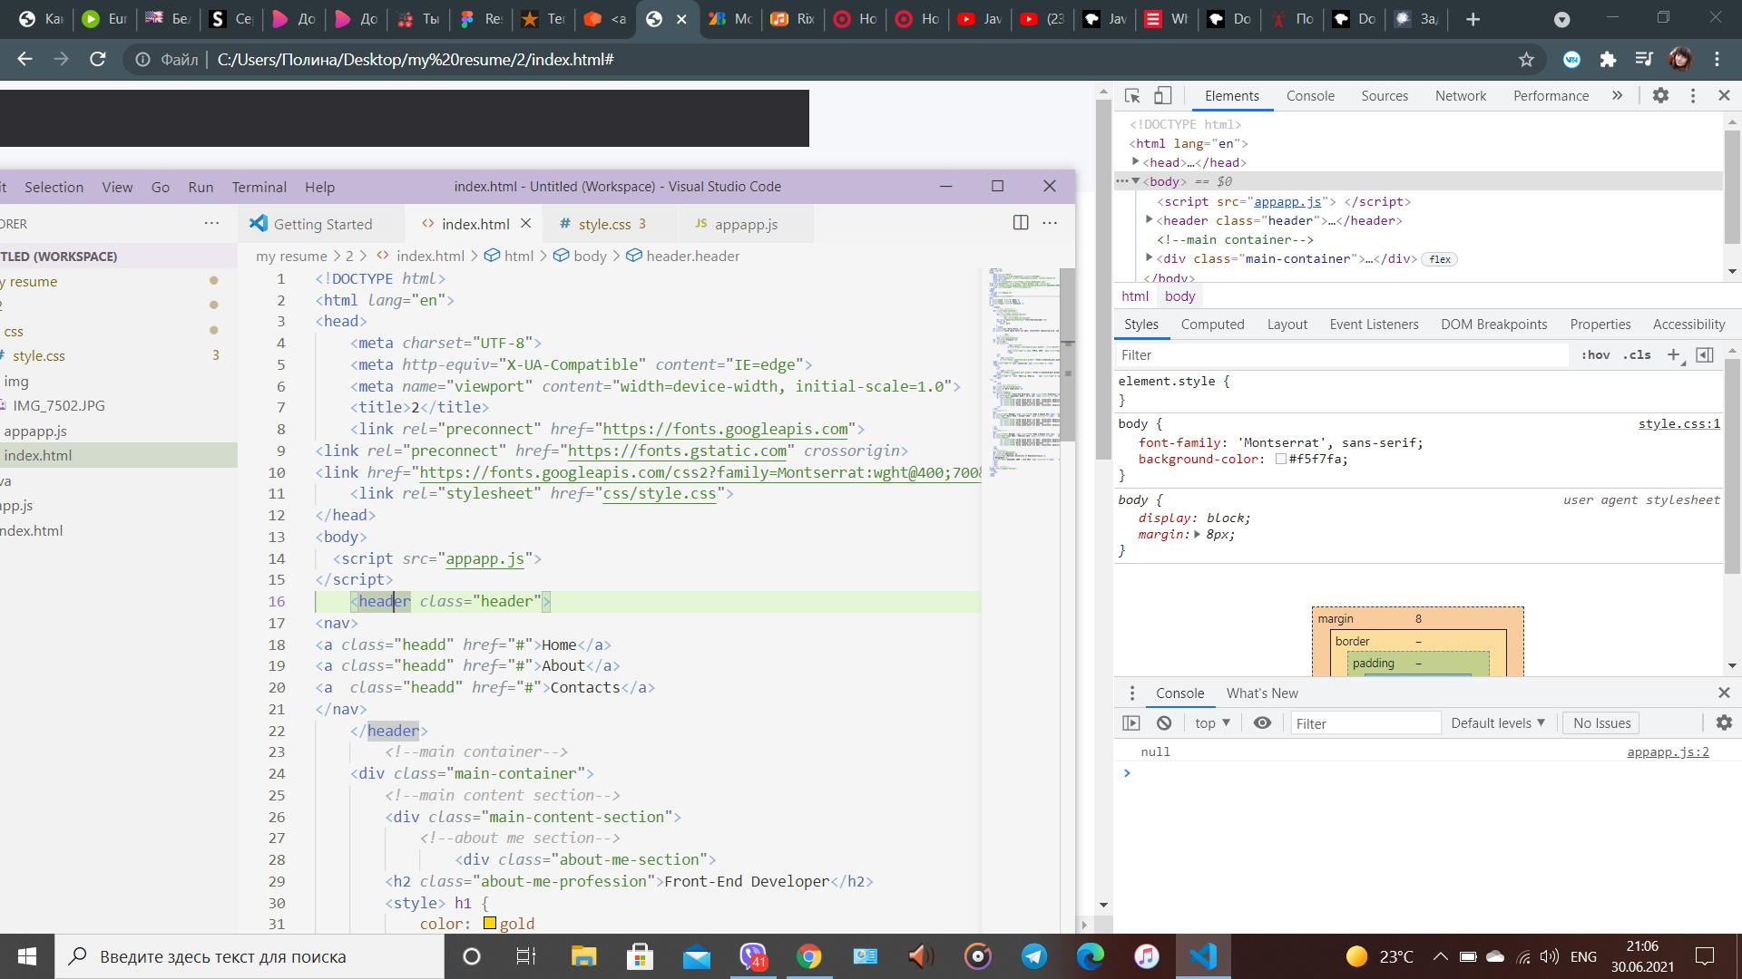Screen dimensions: 1742x979
Task: Open the Accessibility pane tab
Action: 1688,325
